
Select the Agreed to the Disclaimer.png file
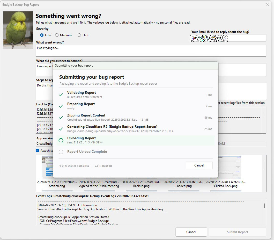click(x=99, y=184)
